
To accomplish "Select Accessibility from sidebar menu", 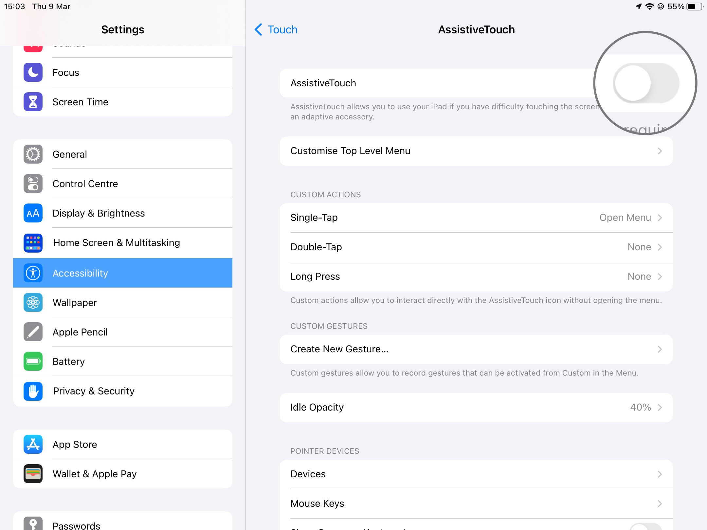I will pos(123,273).
